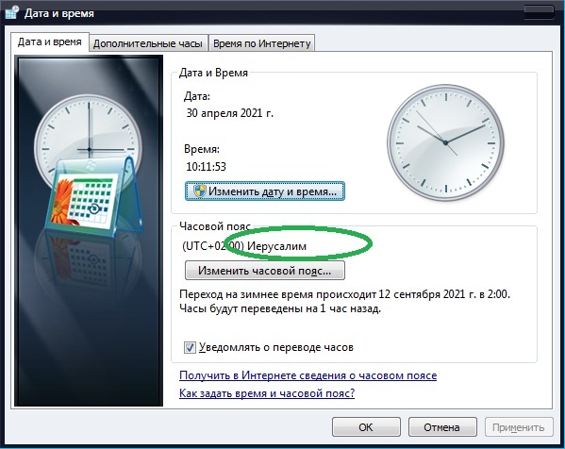Screen dimensions: 565x449
Task: Switch to the Дата и время tab
Action: coord(50,42)
